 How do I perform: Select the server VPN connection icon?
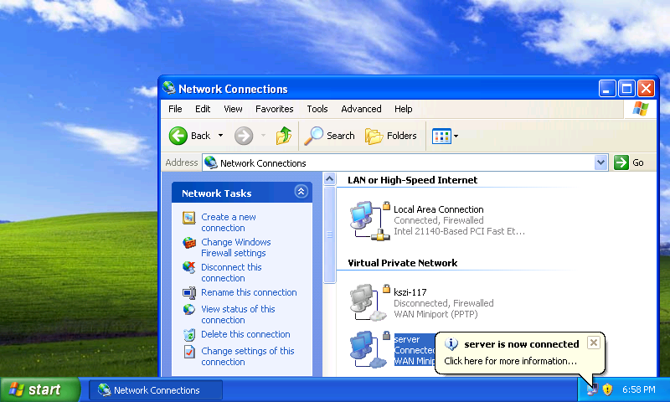pyautogui.click(x=369, y=349)
